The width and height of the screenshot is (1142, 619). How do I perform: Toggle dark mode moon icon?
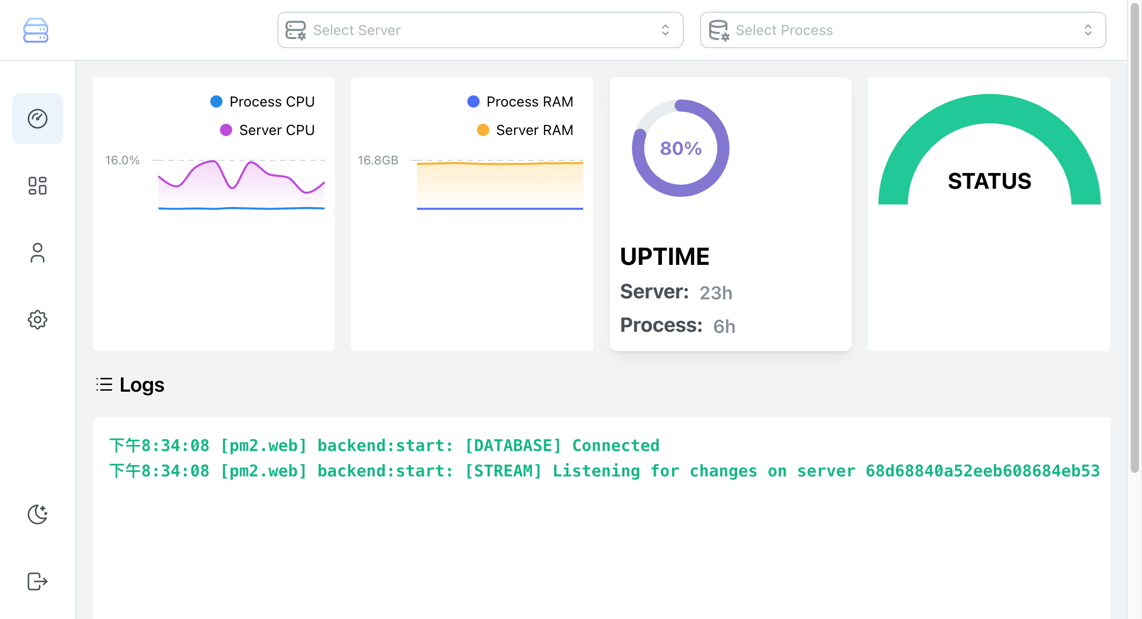(x=38, y=514)
